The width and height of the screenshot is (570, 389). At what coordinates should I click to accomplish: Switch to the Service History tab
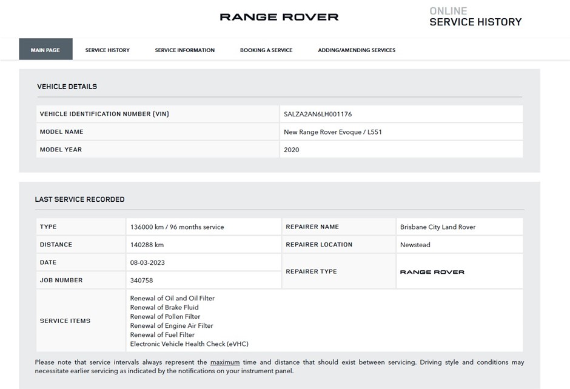coord(107,50)
